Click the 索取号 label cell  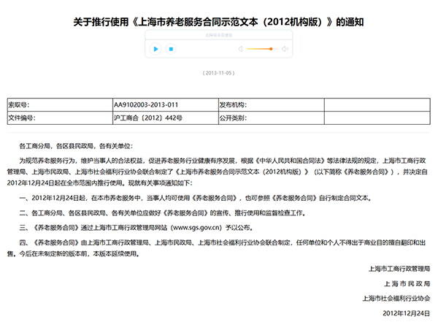[x=60, y=105]
